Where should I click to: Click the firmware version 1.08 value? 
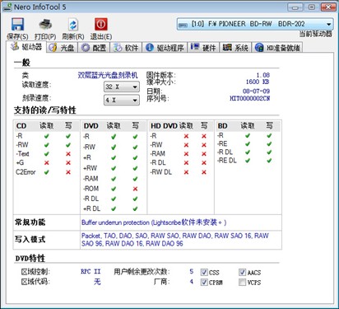[263, 75]
